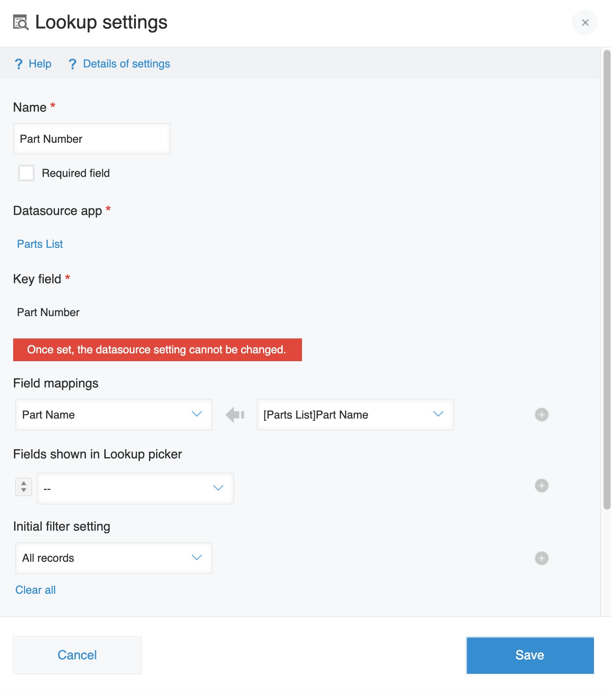Click the Help question mark icon

pos(18,64)
